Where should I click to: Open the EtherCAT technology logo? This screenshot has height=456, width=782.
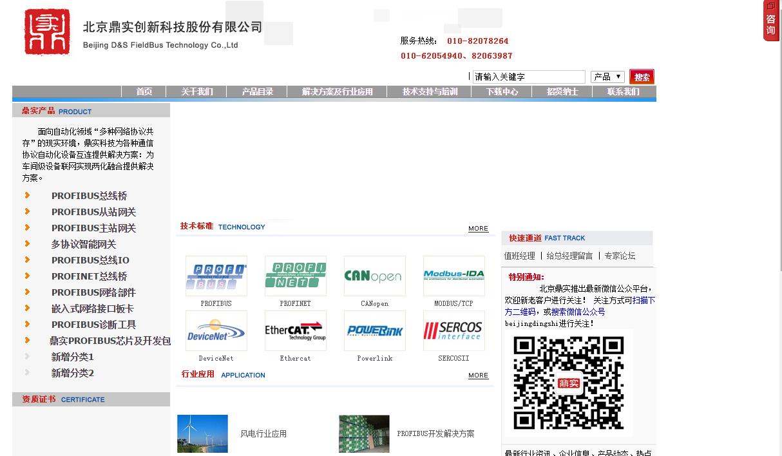(x=295, y=330)
